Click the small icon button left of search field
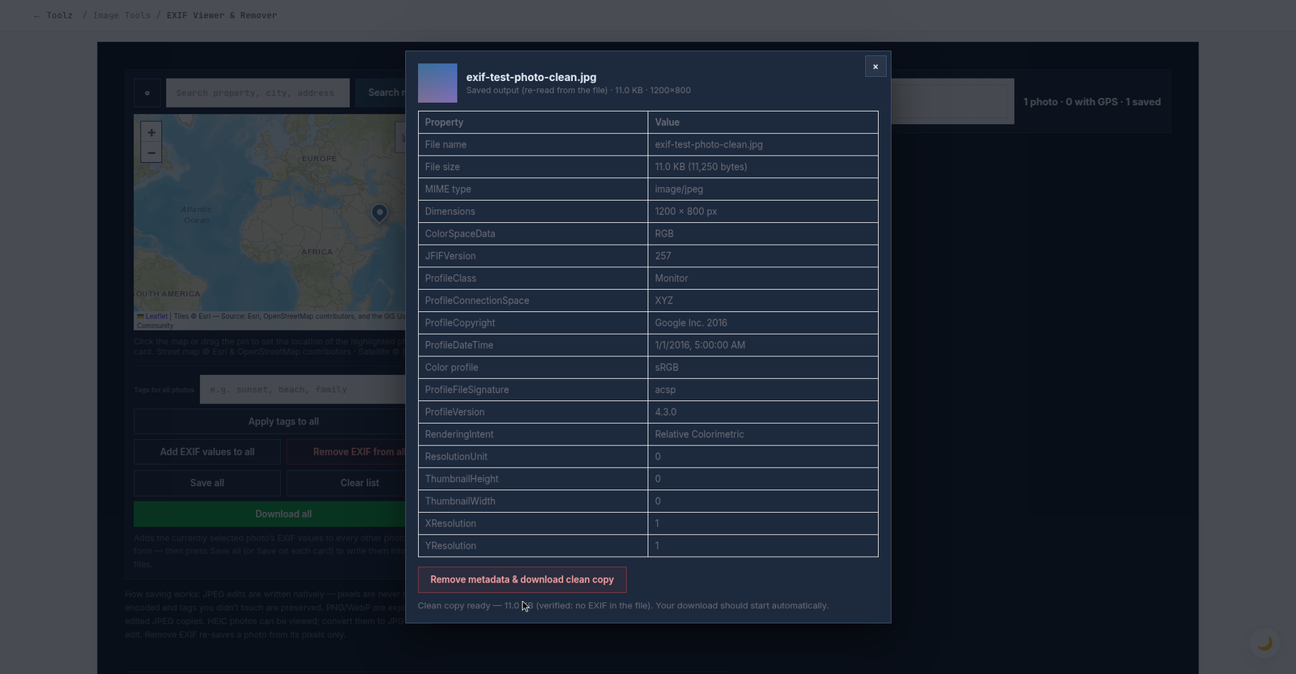1296x674 pixels. 147,93
